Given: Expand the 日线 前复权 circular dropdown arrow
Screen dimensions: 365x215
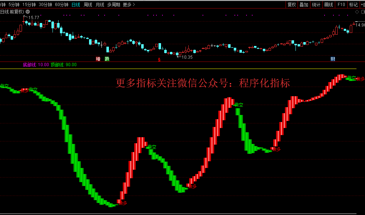Looking at the screenshot, I should 28,12.
